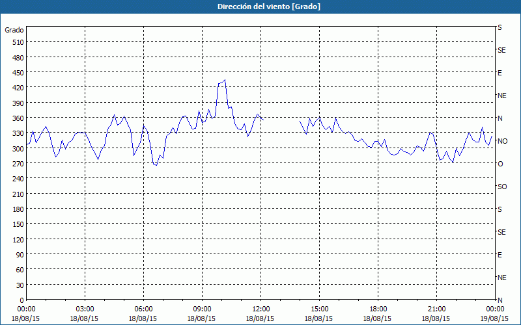Click the 'NE' compass label level with 30

pos(502,278)
